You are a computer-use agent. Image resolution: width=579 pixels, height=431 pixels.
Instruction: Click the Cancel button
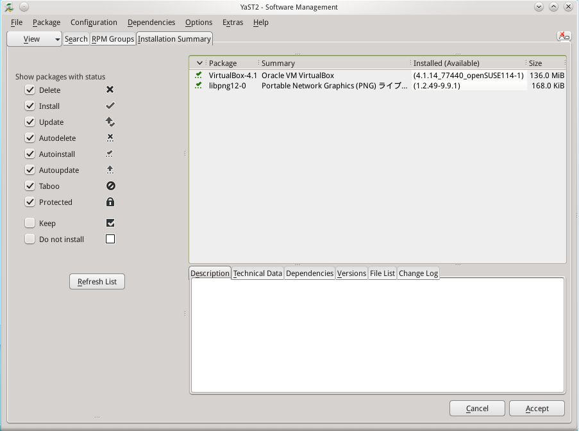click(477, 409)
